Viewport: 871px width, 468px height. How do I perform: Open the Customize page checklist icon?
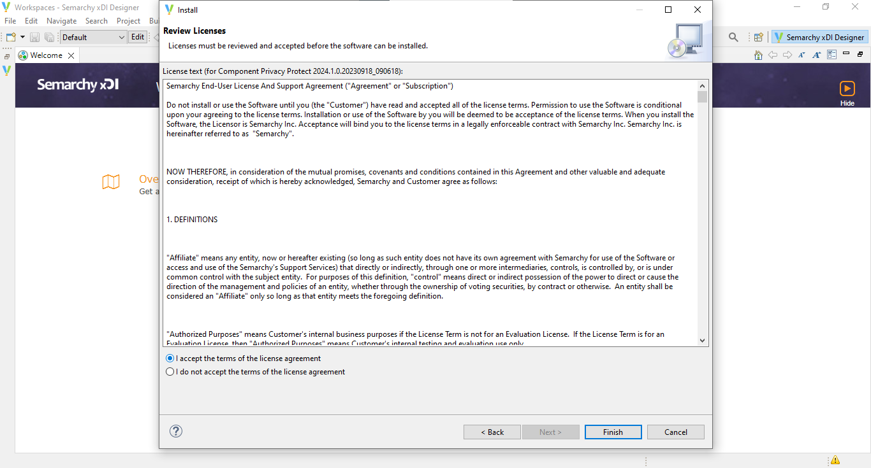coord(831,55)
